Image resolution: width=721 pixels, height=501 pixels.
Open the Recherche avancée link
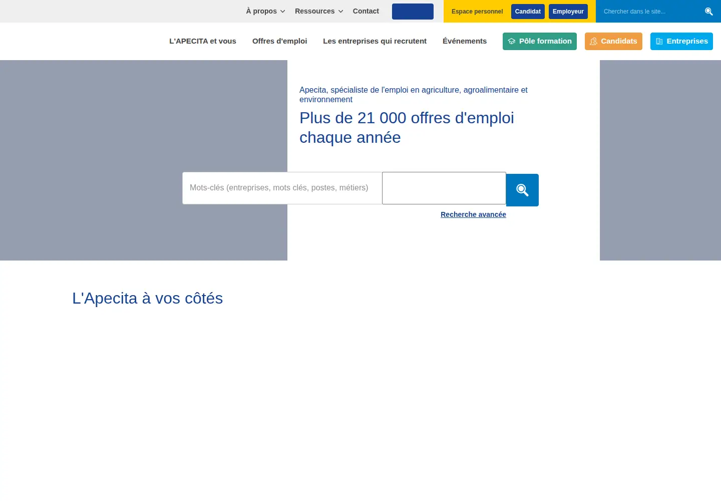(x=473, y=214)
